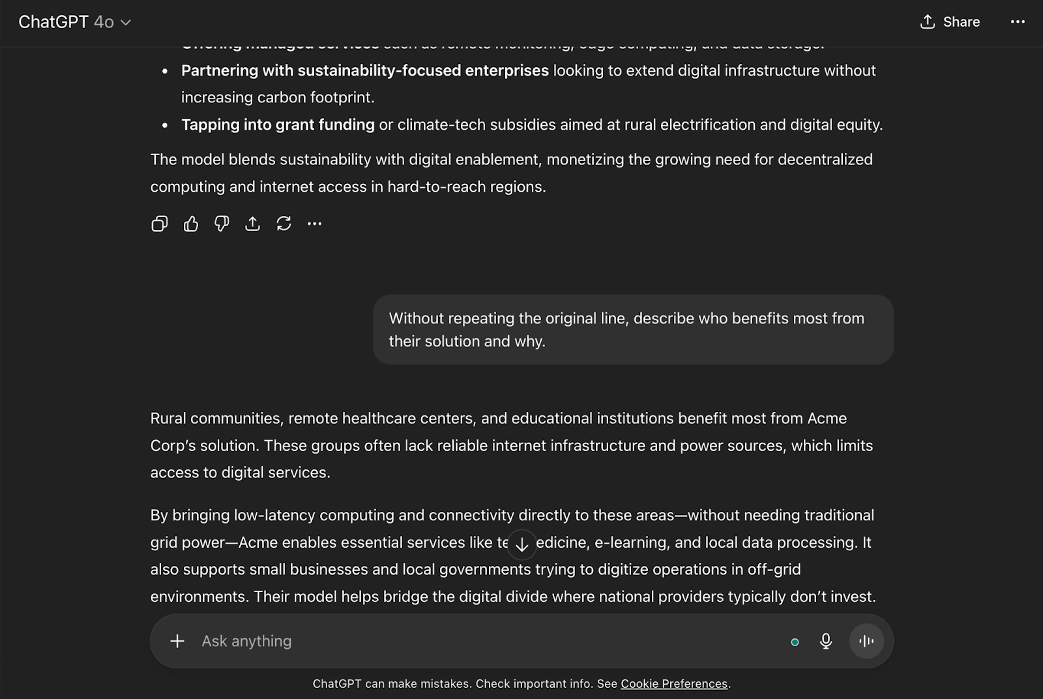The image size is (1043, 699).
Task: Open the Cookie Preferences link
Action: click(x=674, y=683)
